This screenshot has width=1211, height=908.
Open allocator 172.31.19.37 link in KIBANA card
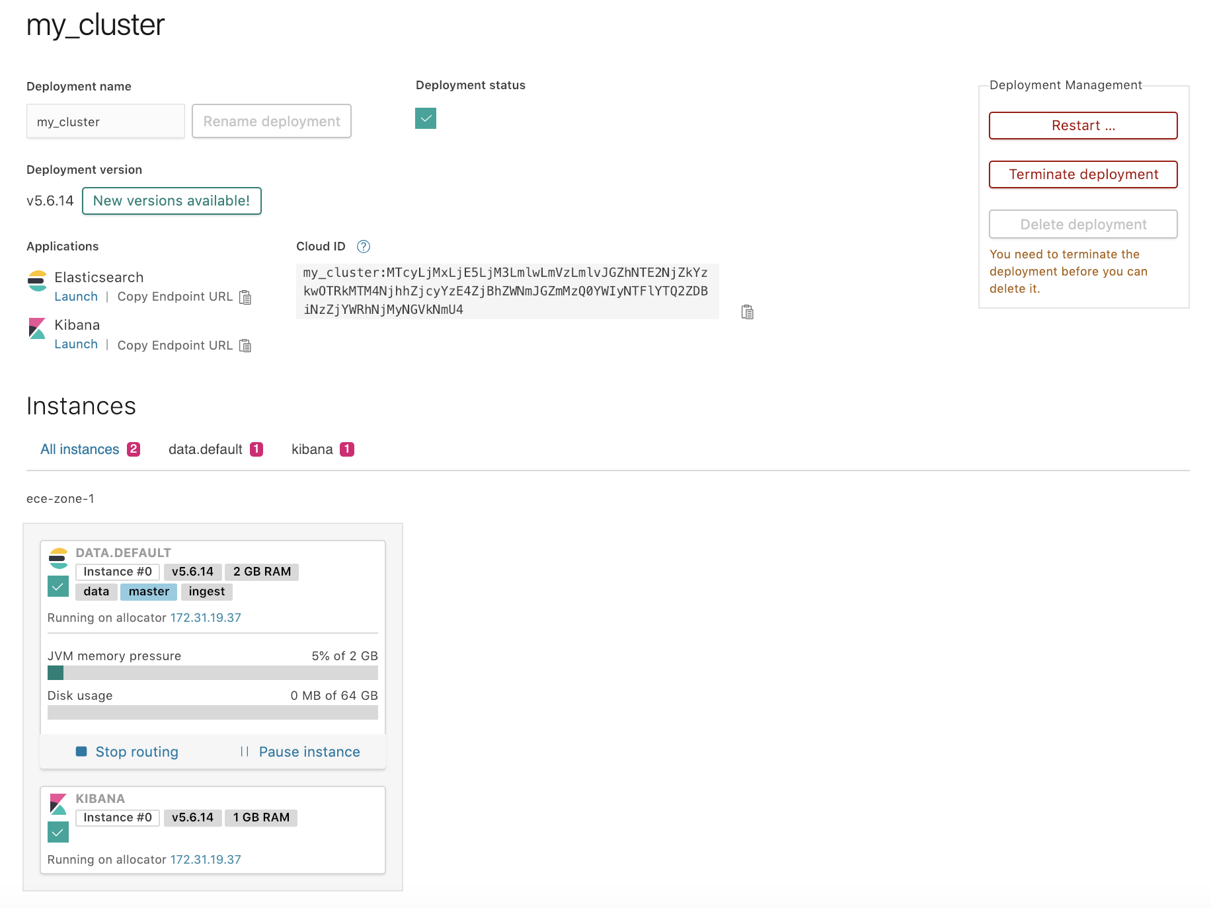tap(206, 860)
